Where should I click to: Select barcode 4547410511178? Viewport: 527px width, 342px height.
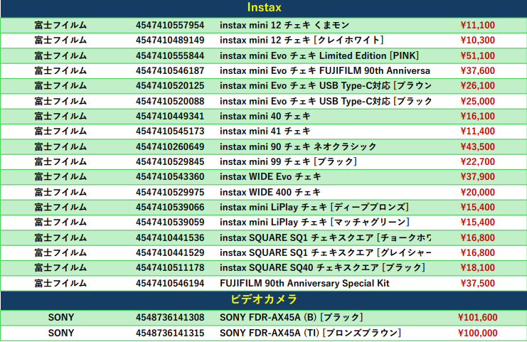[x=170, y=268]
